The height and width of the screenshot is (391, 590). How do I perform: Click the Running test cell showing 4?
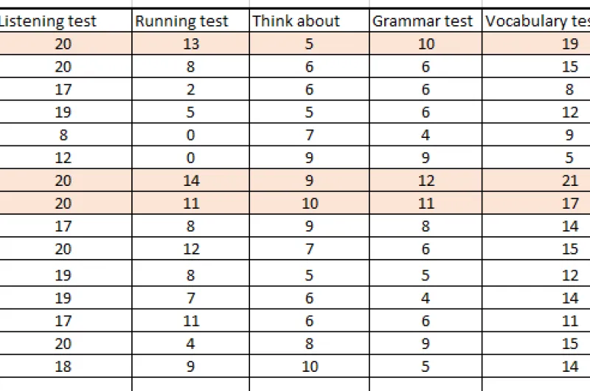pyautogui.click(x=191, y=344)
